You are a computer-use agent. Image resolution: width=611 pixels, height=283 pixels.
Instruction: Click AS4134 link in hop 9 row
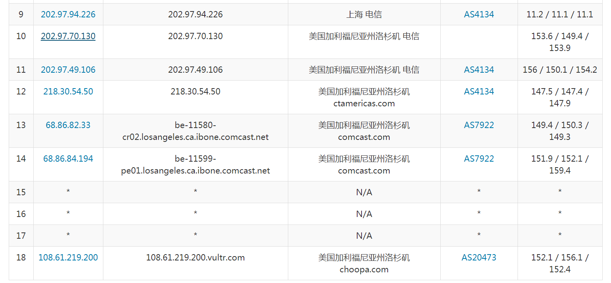pos(479,15)
